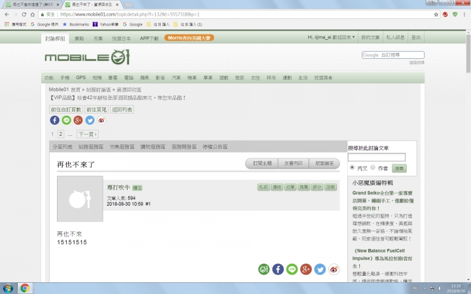Viewport: 471px width, 294px height.
Task: Click the 返回列表 button
Action: tap(122, 110)
